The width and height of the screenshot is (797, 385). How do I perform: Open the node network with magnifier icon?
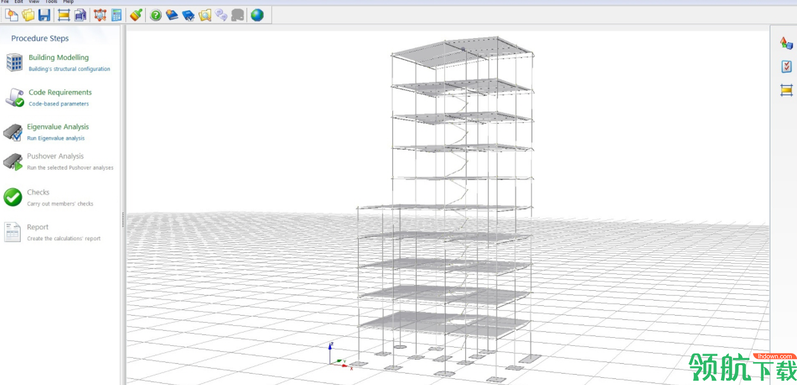(x=100, y=15)
